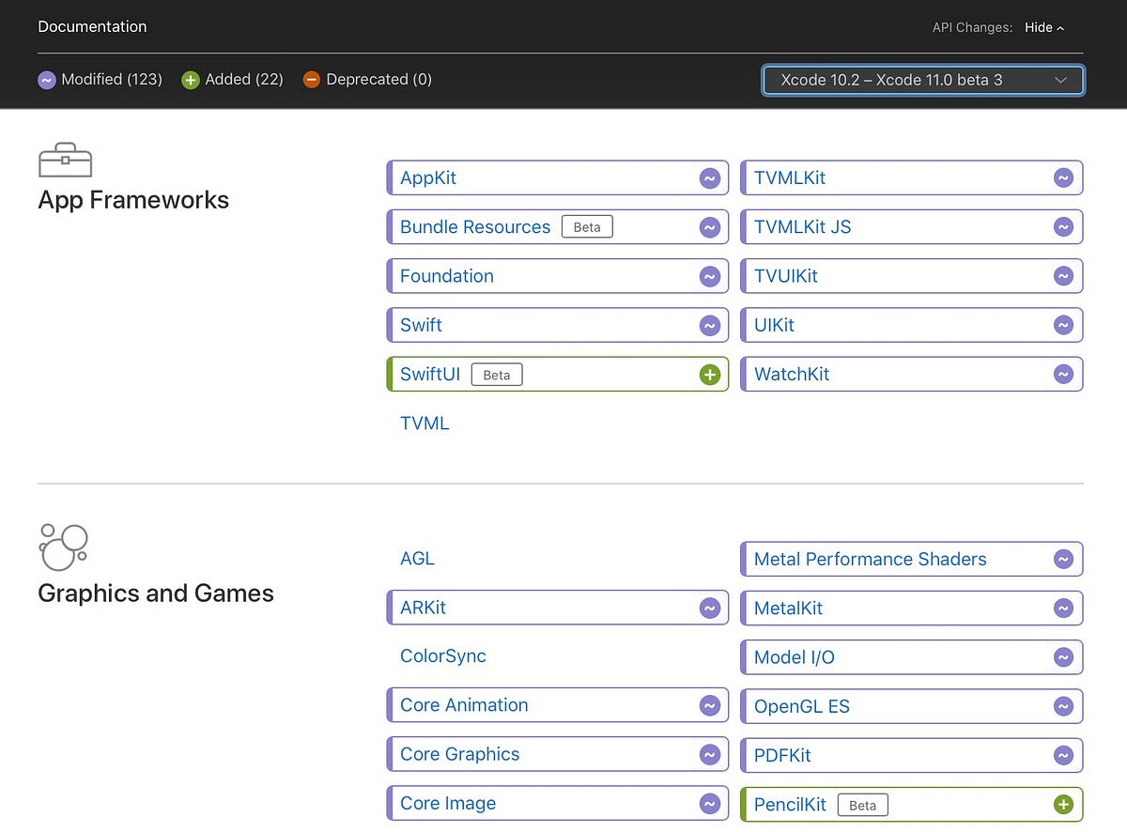
Task: Click the App Frameworks toolbox icon
Action: click(x=65, y=160)
